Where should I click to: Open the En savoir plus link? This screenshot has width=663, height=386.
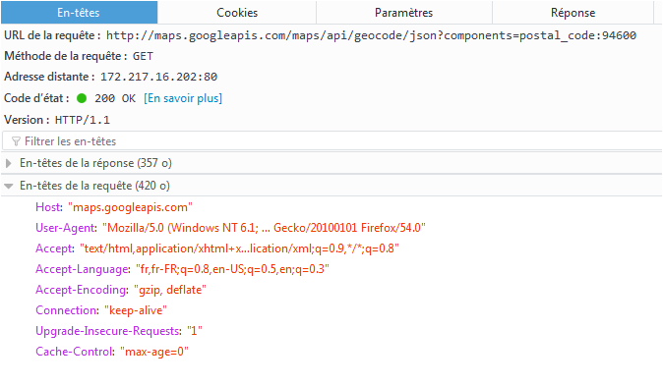tap(183, 98)
